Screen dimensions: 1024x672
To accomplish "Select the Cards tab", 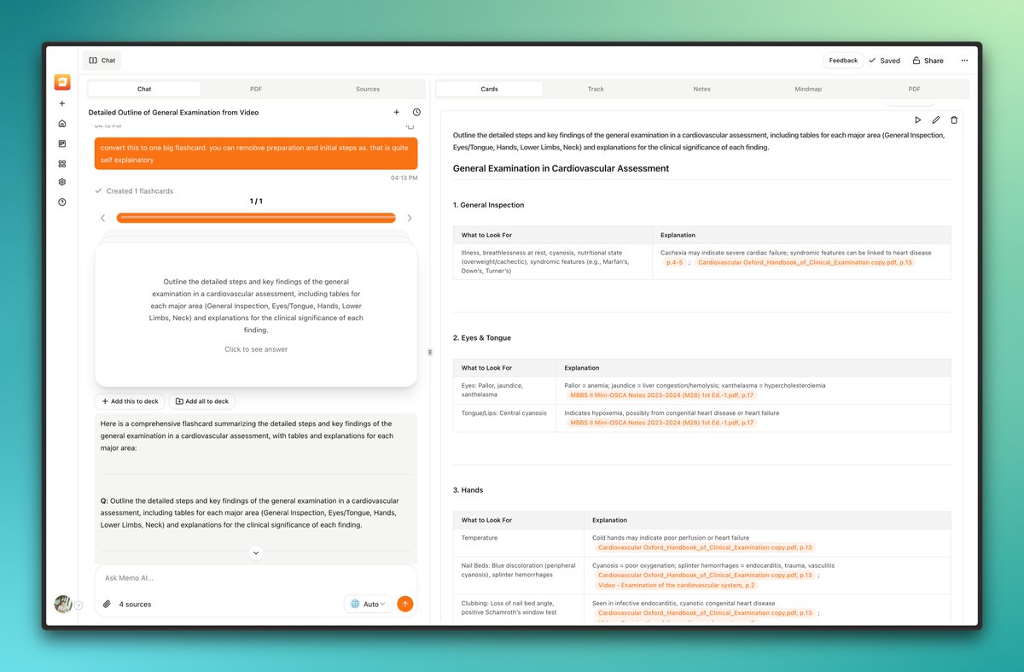I will pyautogui.click(x=489, y=89).
